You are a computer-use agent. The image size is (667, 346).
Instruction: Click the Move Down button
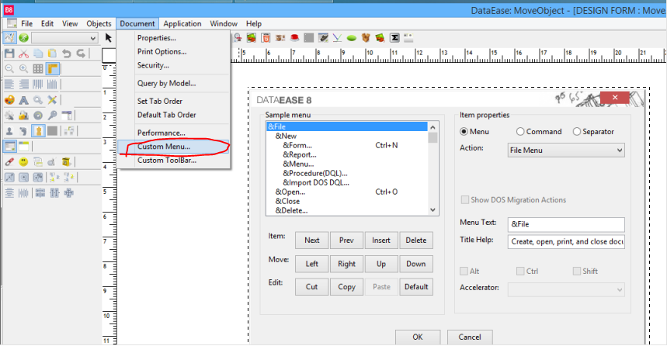click(416, 264)
